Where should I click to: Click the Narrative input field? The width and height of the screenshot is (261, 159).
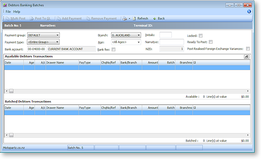point(171,42)
